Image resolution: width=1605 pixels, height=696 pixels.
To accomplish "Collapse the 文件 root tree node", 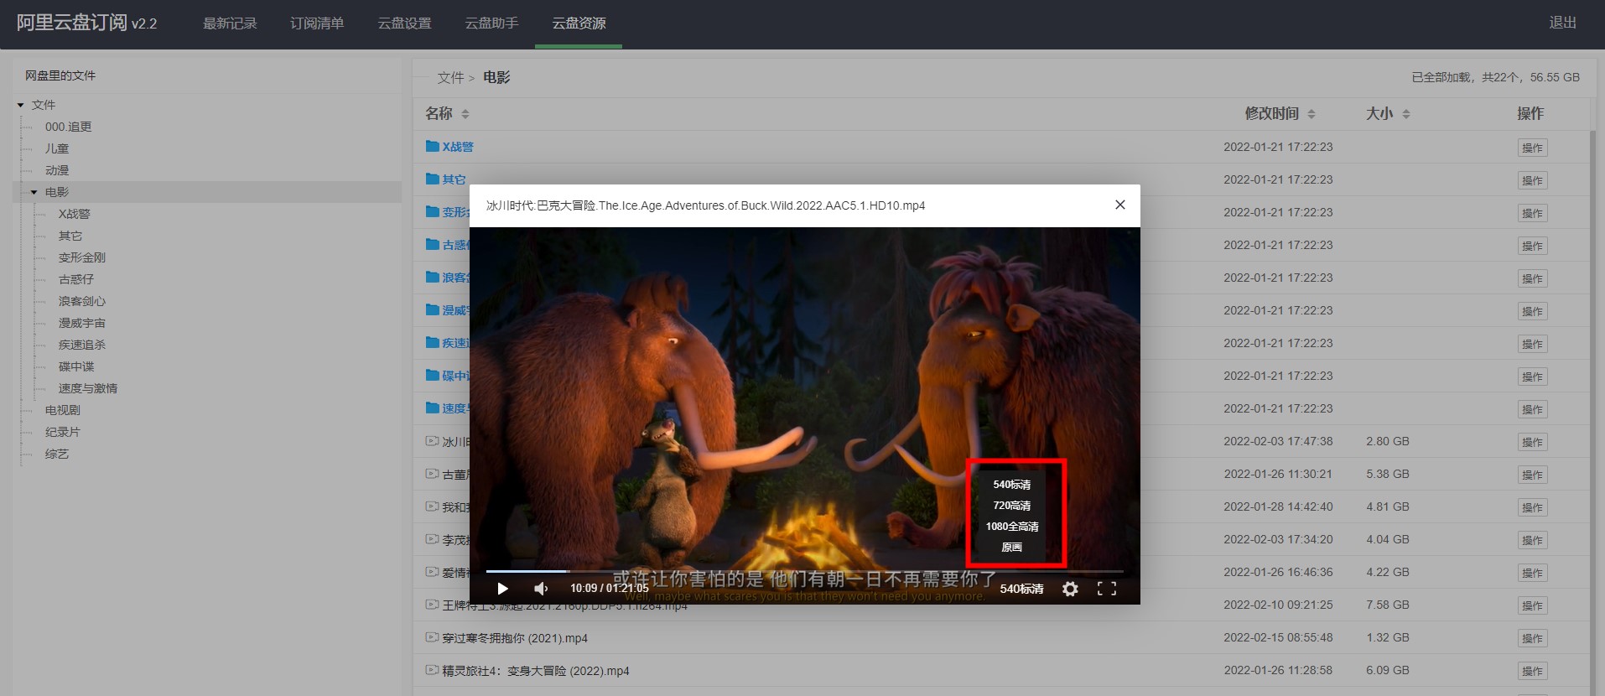I will point(21,105).
